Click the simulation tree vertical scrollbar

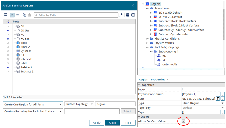224,24
